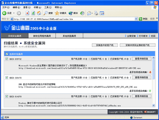This screenshot has height=120, width=159.
Task: Click the js56nchs.exe download URL text
Action: [x=70, y=106]
